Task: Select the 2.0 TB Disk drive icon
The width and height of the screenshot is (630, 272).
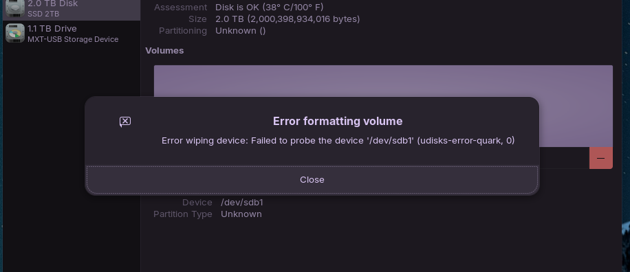Action: coord(15,8)
